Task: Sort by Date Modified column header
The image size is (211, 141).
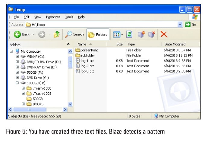Action: click(175, 44)
